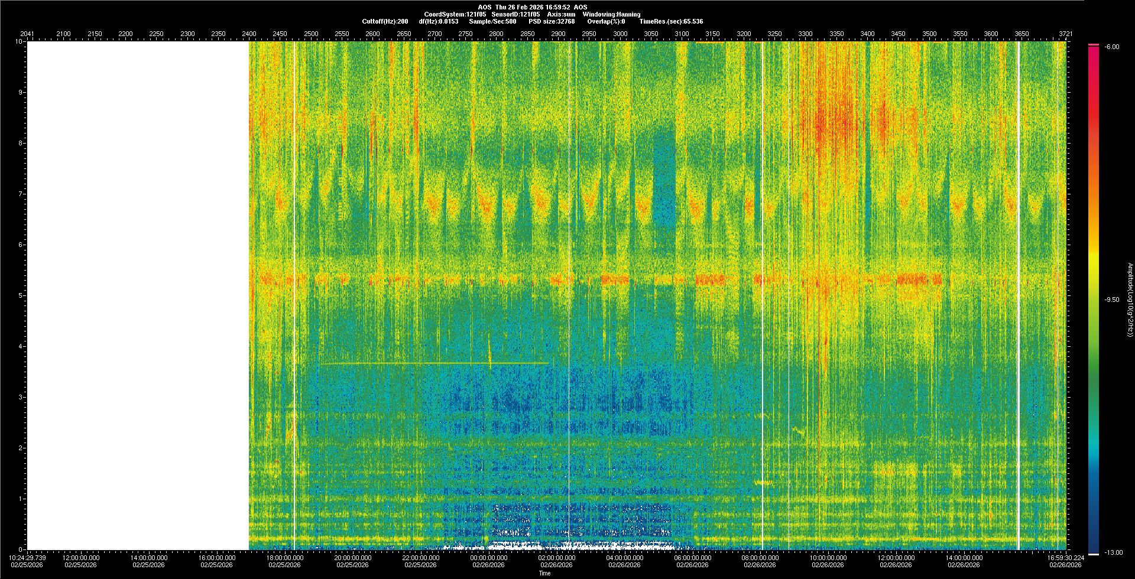Click the -6.00 colorbar maximum label

click(1112, 47)
